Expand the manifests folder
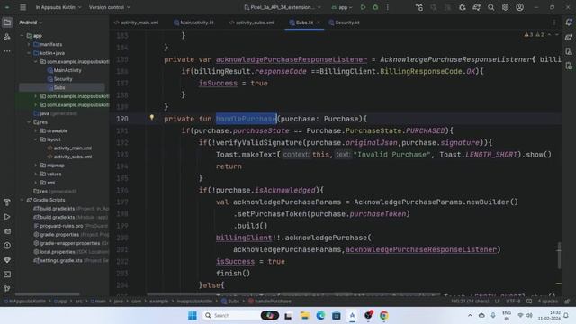This screenshot has width=576, height=324. (x=29, y=44)
